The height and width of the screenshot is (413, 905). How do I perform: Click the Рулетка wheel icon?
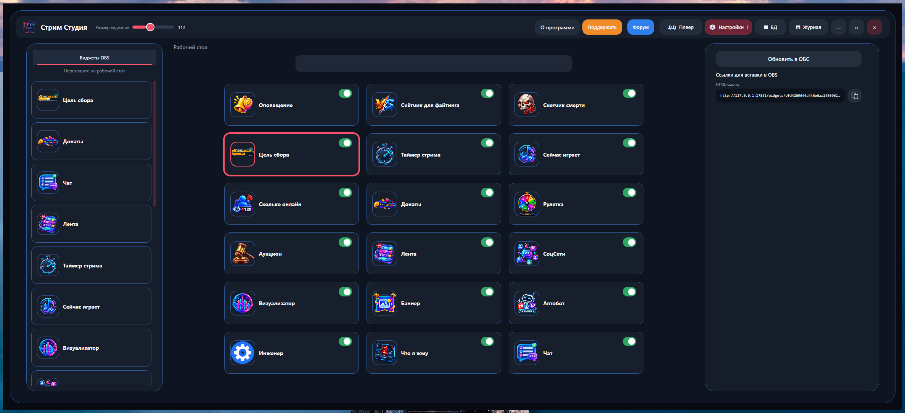coord(527,204)
